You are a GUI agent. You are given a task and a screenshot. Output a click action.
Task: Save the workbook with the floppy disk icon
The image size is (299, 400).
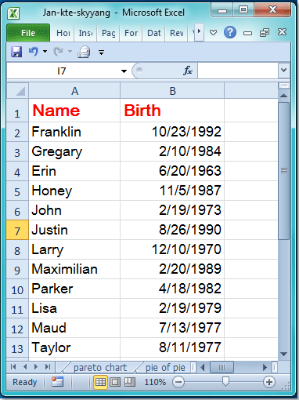pos(16,52)
